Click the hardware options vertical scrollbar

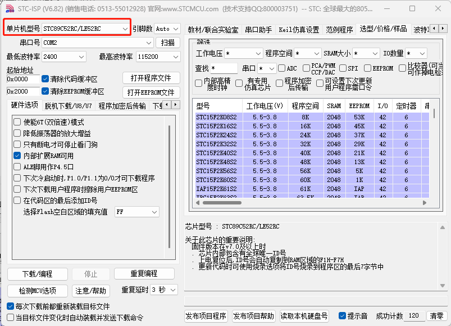click(170, 187)
